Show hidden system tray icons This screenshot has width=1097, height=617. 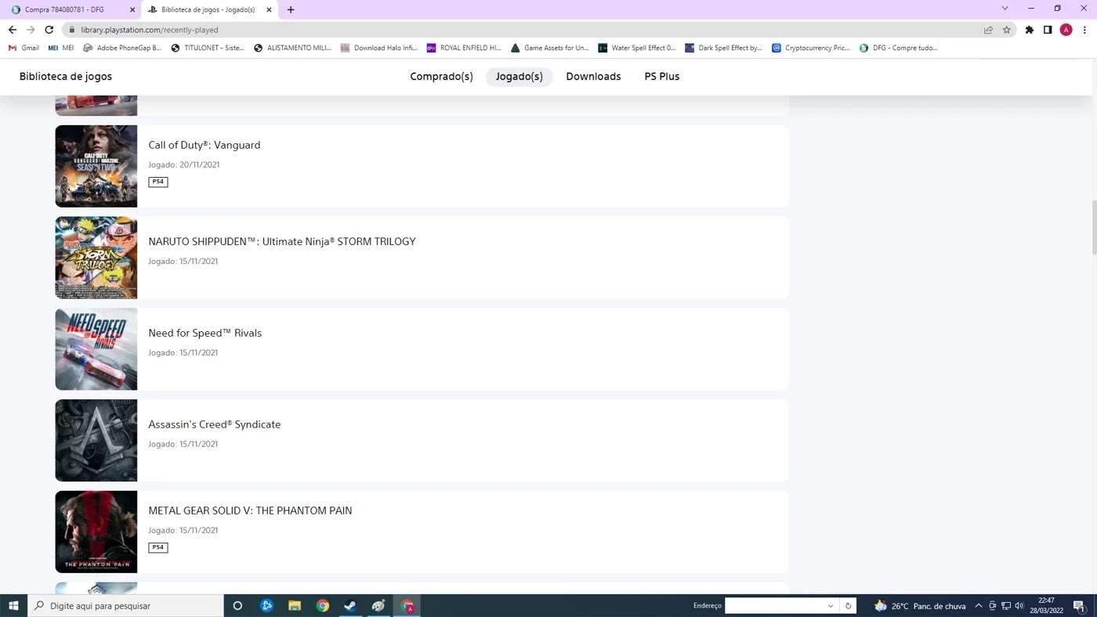coord(979,606)
